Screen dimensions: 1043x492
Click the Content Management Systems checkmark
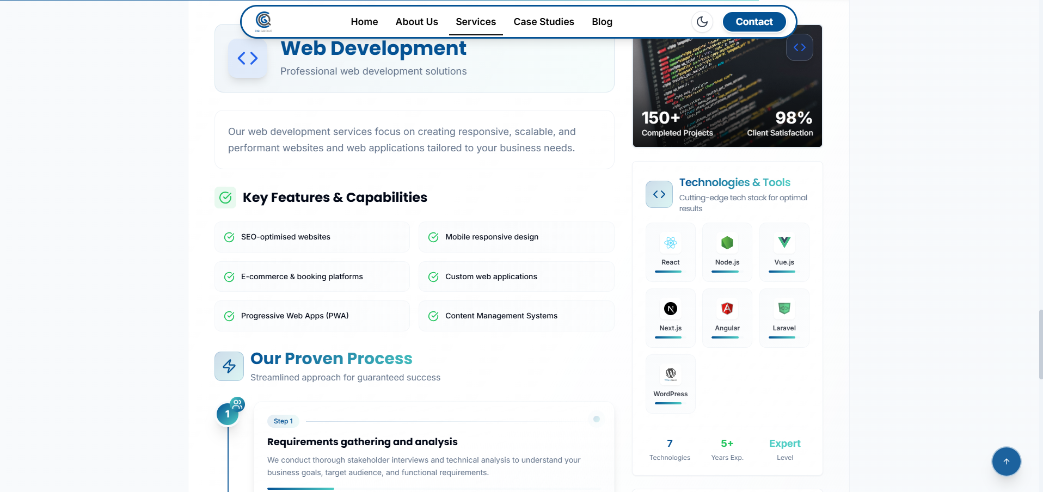(x=433, y=316)
